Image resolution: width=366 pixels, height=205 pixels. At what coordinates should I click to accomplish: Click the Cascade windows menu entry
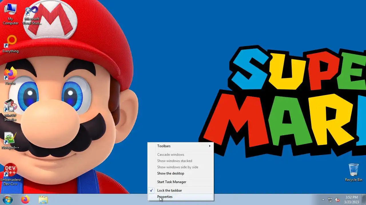[x=180, y=155]
